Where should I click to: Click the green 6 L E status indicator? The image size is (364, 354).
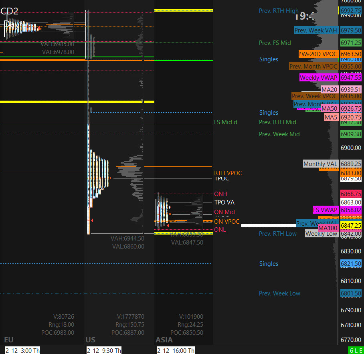coord(356,350)
